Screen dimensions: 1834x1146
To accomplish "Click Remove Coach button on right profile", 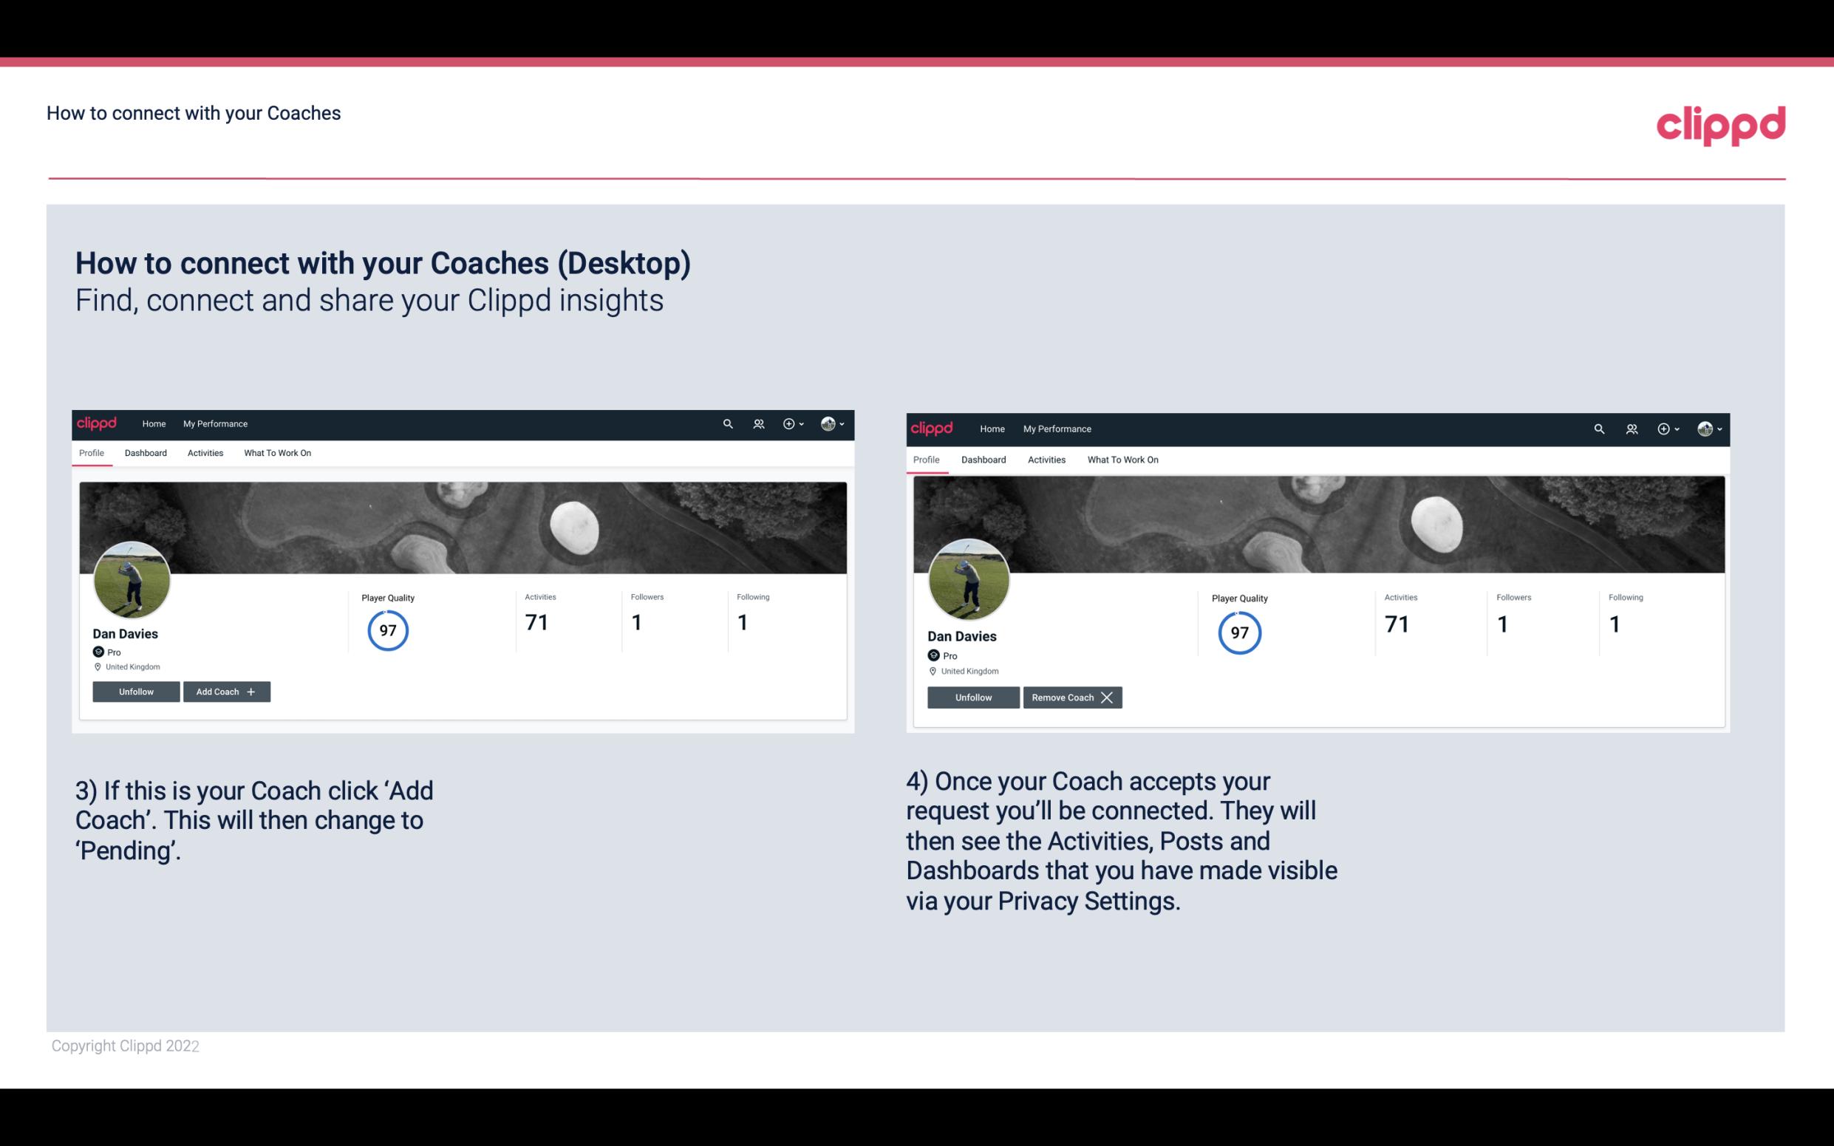I will coord(1071,697).
